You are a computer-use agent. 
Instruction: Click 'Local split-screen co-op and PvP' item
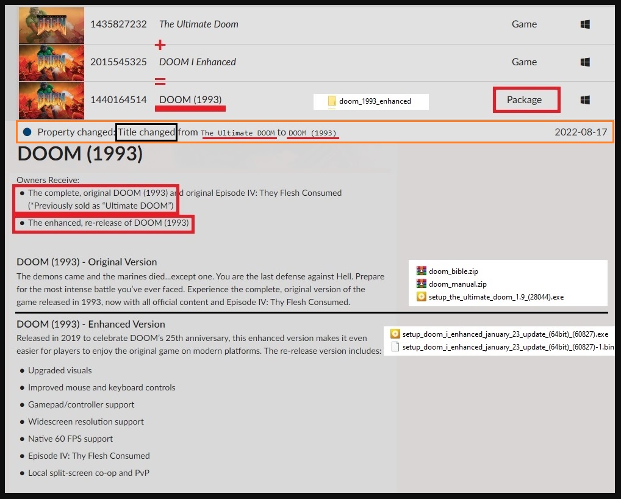pyautogui.click(x=88, y=473)
